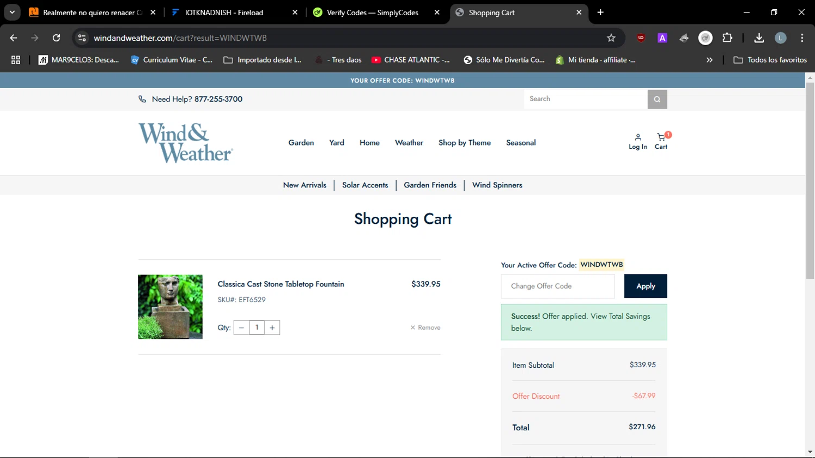Click the quantity input box

tap(257, 328)
